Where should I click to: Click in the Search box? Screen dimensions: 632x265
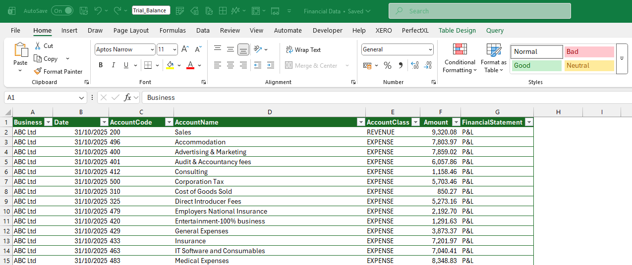pos(480,11)
